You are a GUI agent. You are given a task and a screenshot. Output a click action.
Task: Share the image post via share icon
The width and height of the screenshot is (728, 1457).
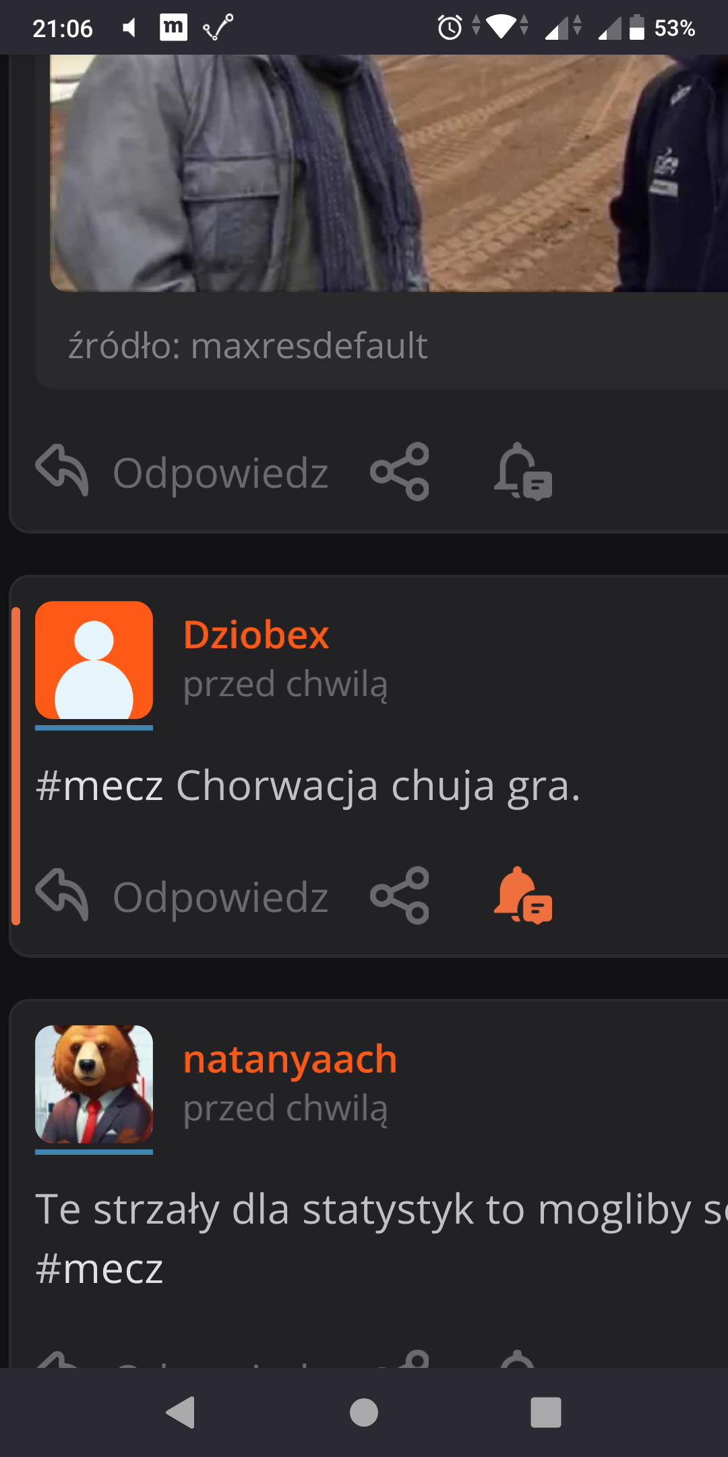400,472
